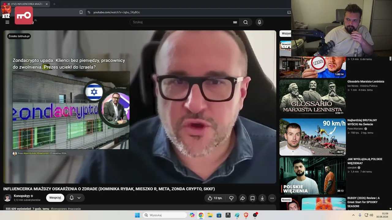Click the video player to pause playback

click(140, 107)
